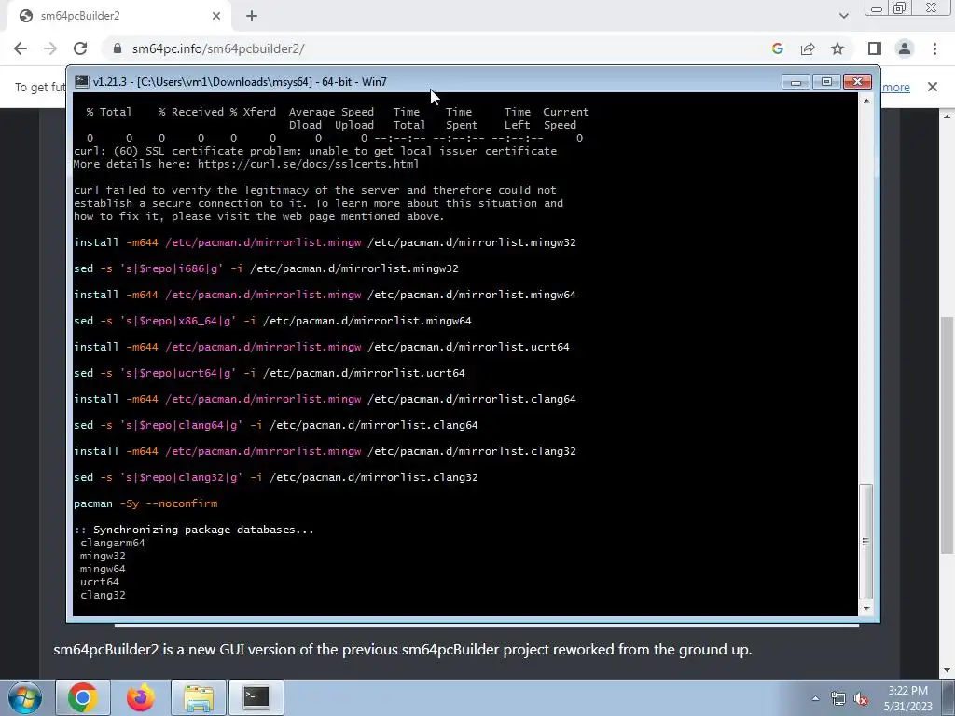Click the address bar URL
Viewport: 955px width, 716px height.
pyautogui.click(x=218, y=48)
